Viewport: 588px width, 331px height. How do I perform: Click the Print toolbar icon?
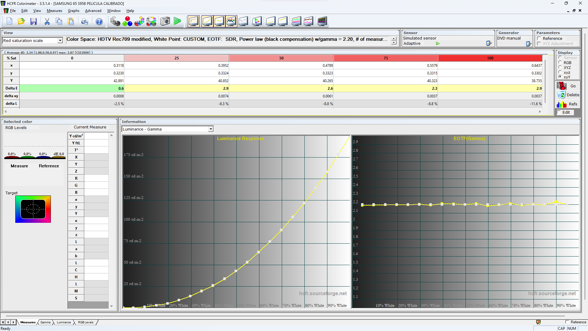click(85, 21)
